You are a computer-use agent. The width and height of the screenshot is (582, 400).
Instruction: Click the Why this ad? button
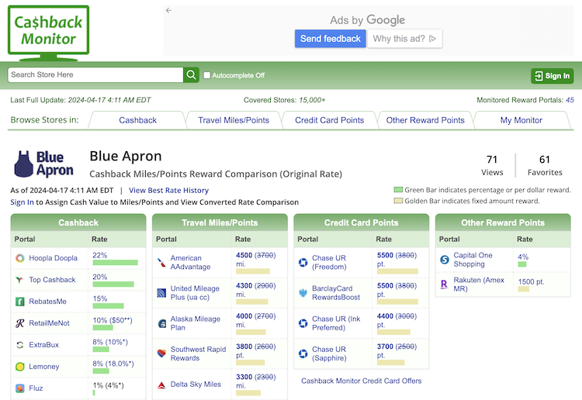404,39
